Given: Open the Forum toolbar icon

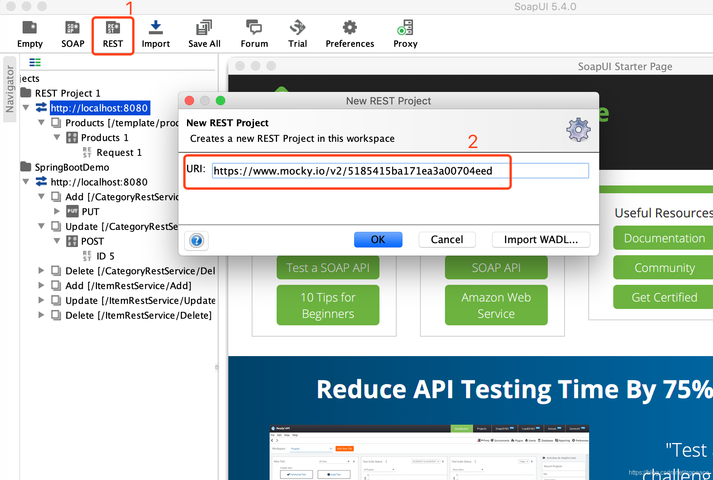Looking at the screenshot, I should tap(254, 35).
